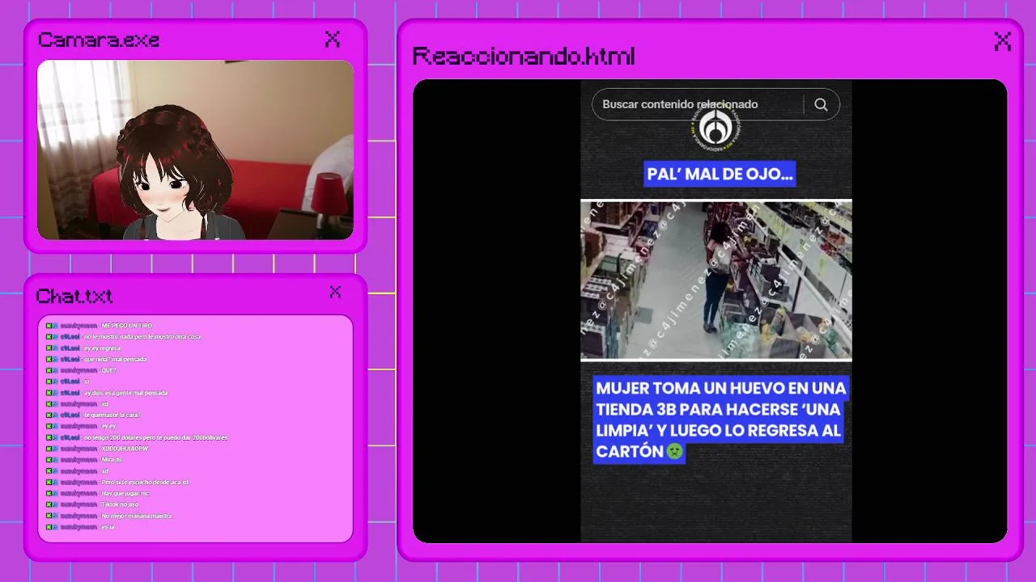
Task: Click the last chat message 'es ia'
Action: coord(108,527)
